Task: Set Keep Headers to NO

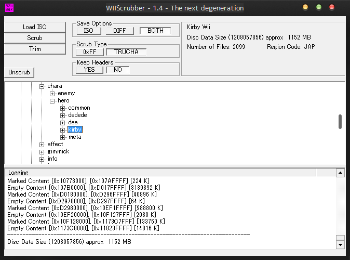Action: click(118, 70)
